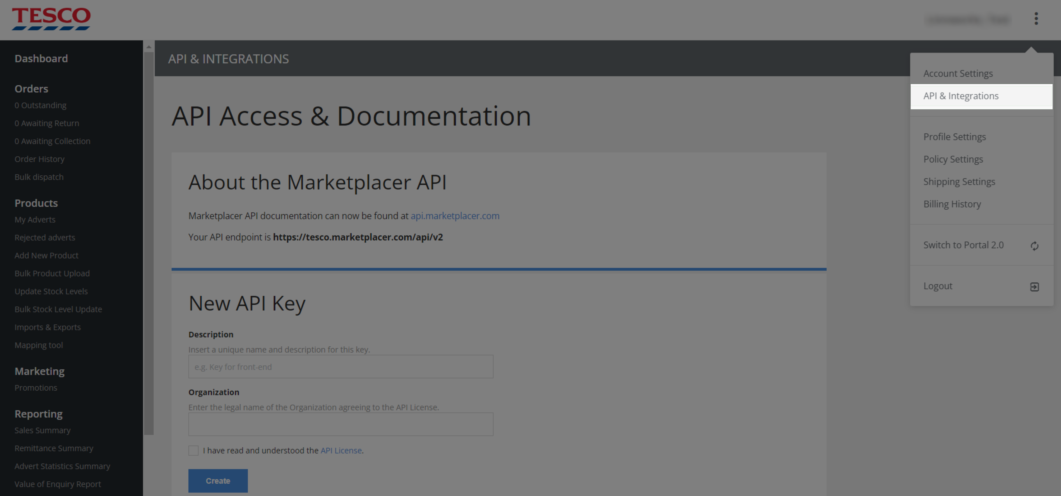Open My Adverts

(34, 220)
